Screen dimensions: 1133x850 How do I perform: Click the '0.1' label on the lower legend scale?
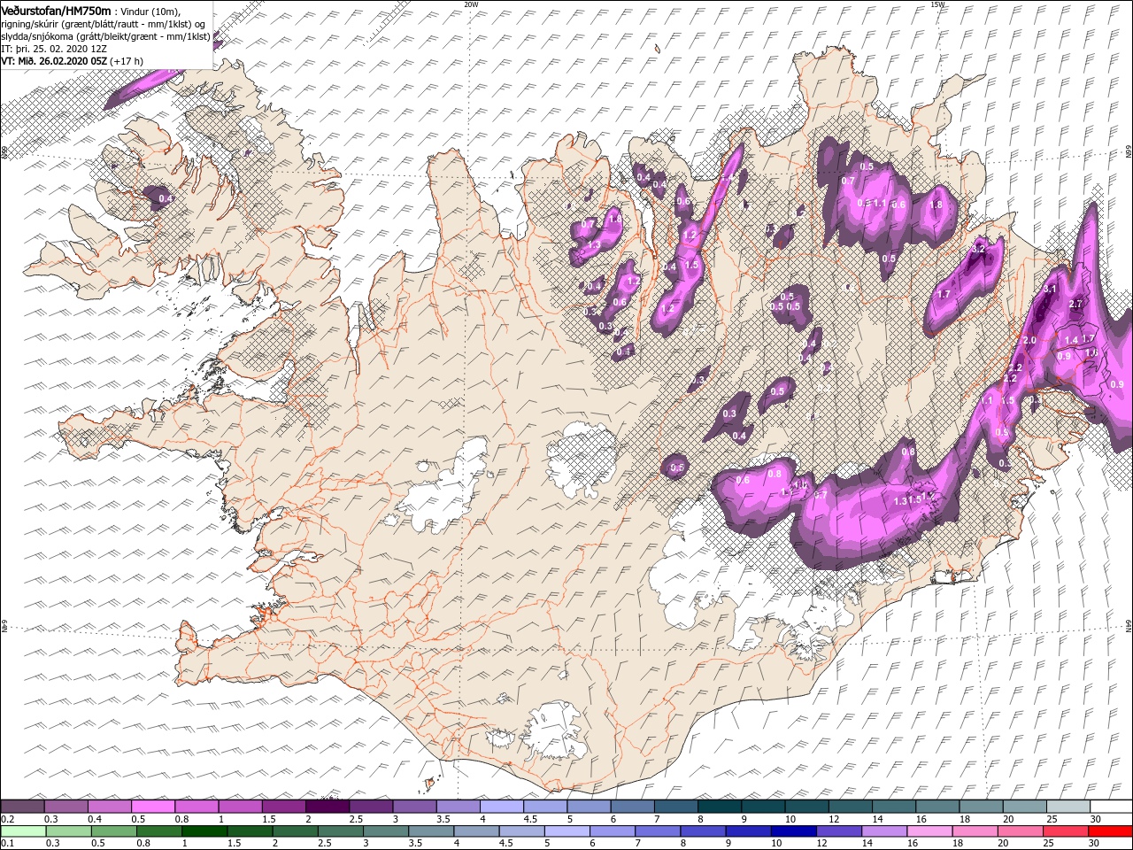[x=7, y=844]
